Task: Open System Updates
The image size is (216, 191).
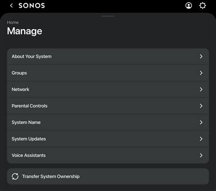Action: click(108, 139)
